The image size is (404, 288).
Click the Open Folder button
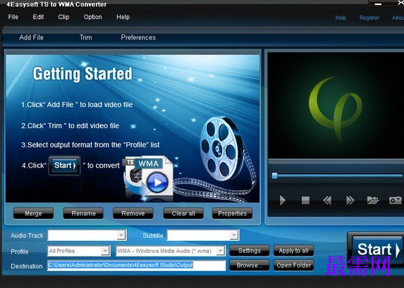[x=293, y=265]
